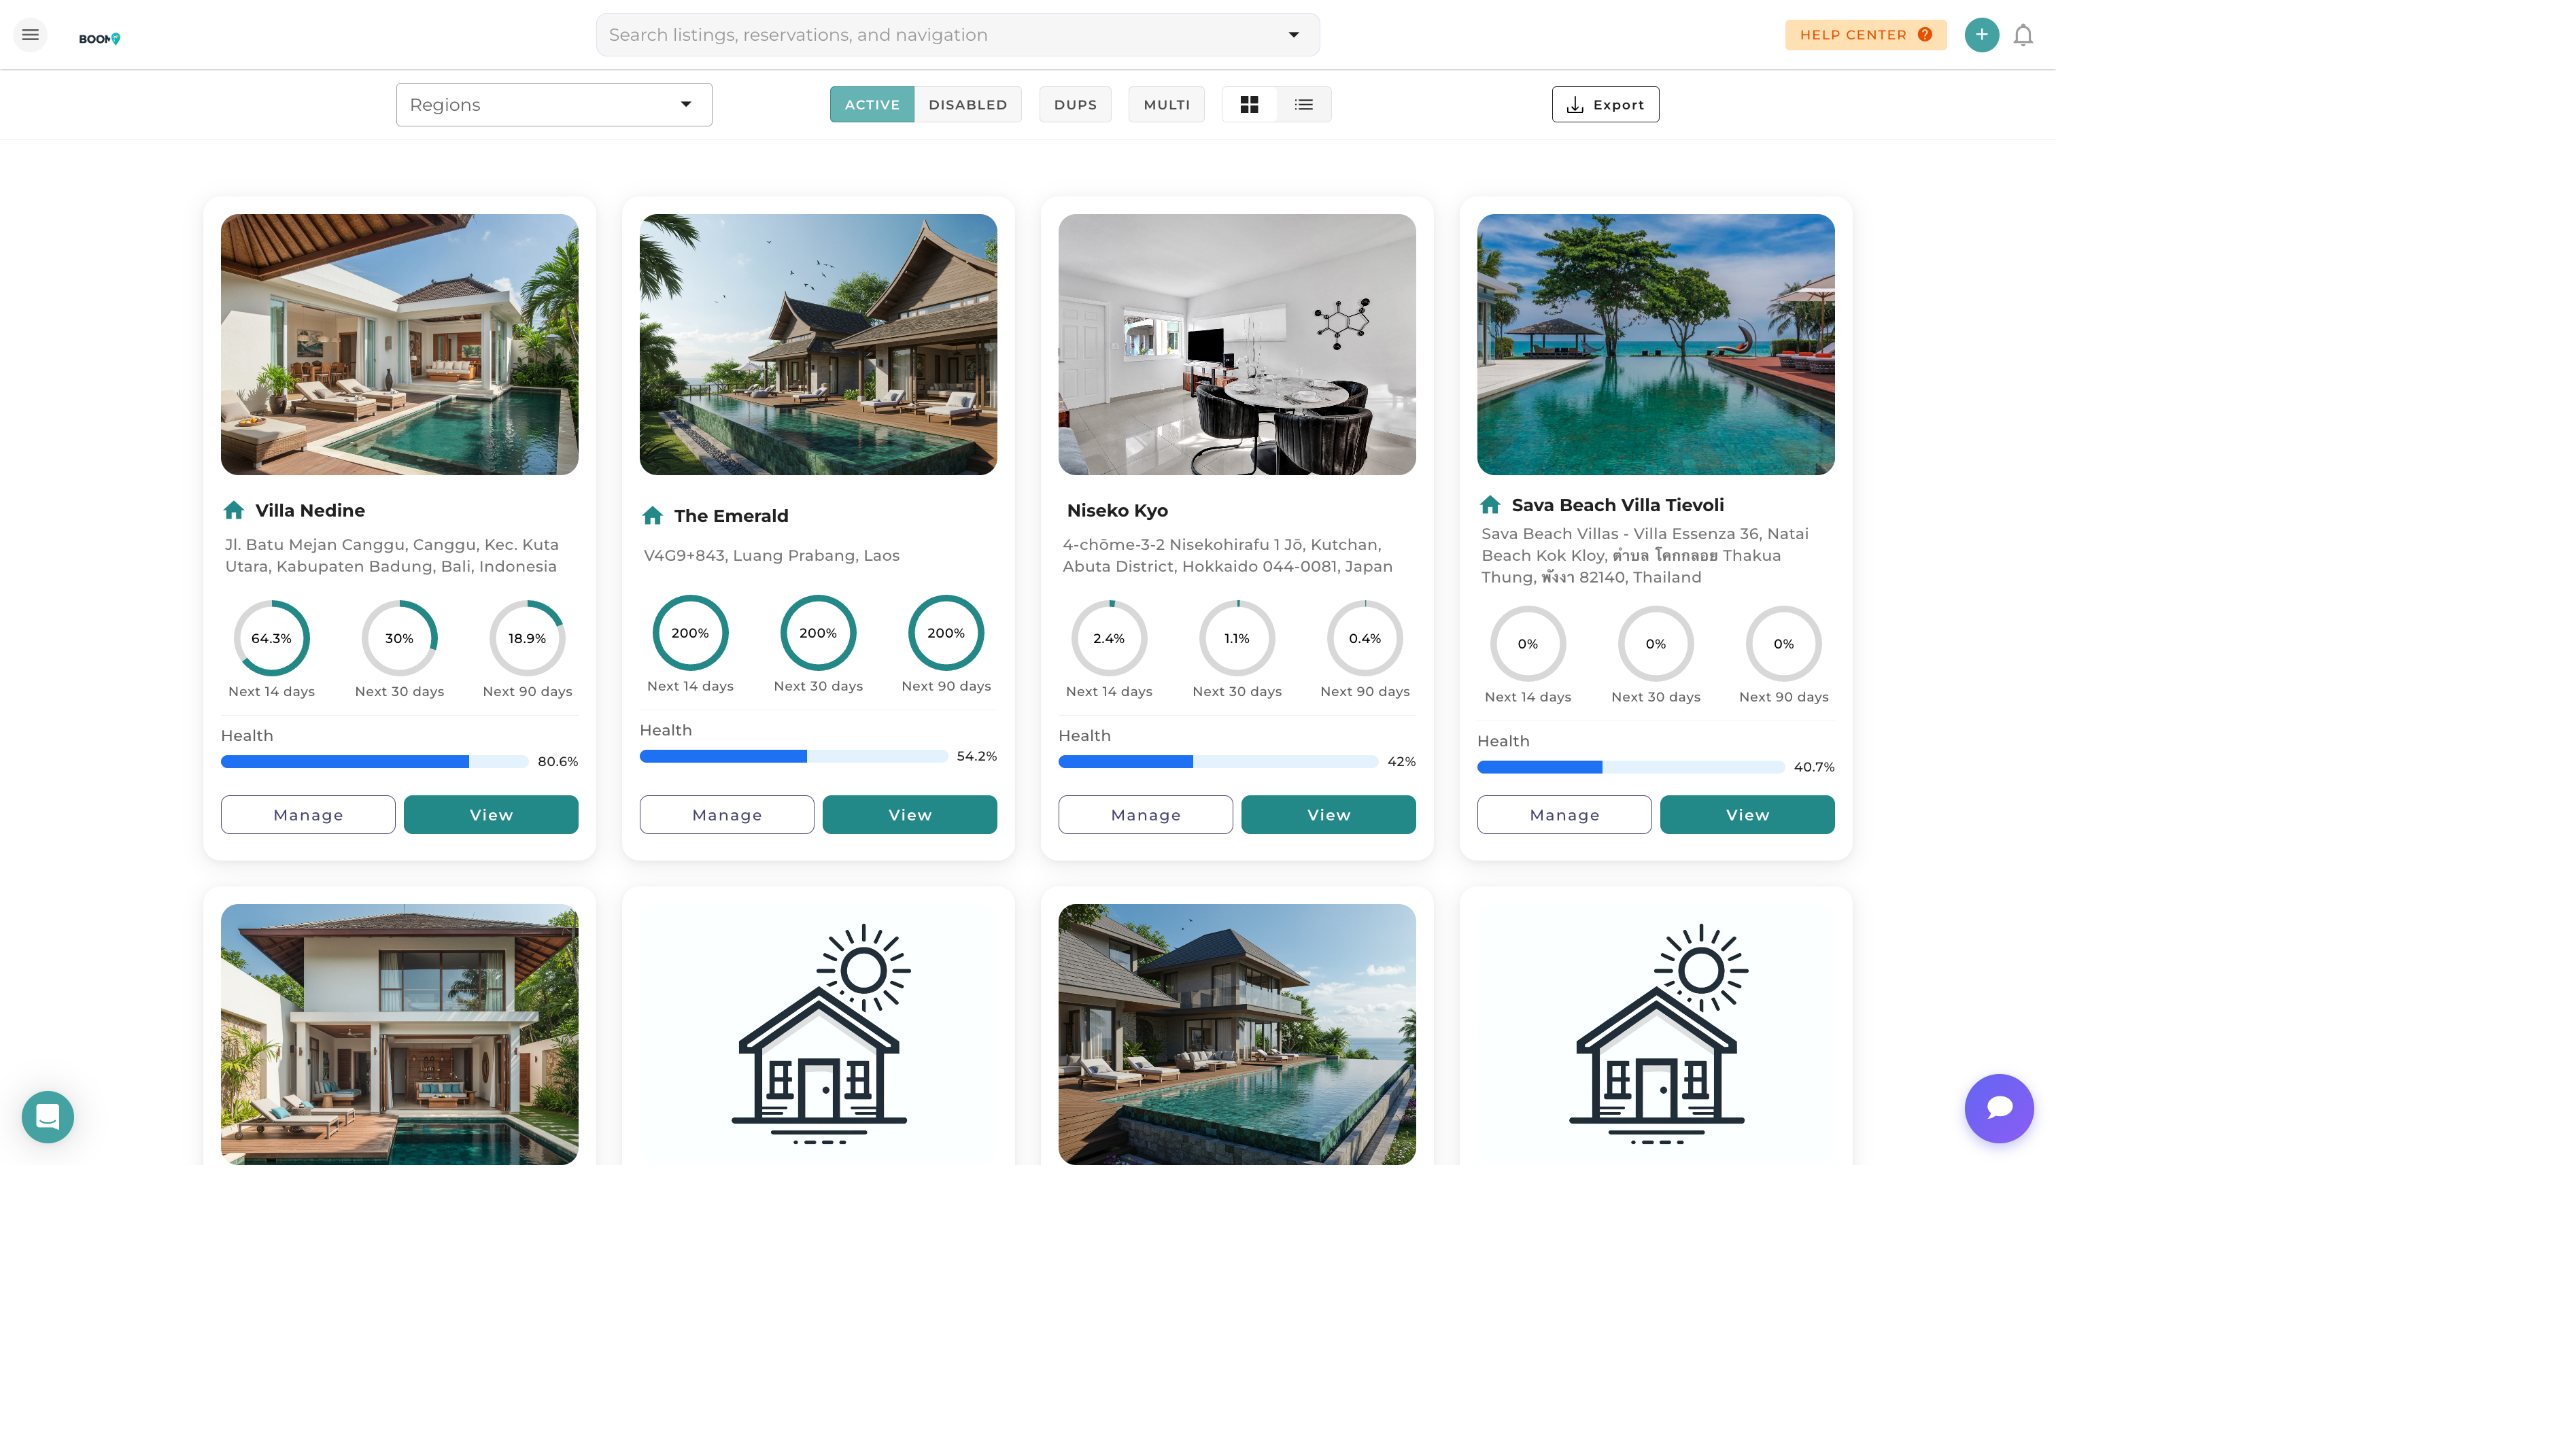This screenshot has width=2570, height=1456.
Task: Click Export to download listings
Action: pyautogui.click(x=1604, y=104)
